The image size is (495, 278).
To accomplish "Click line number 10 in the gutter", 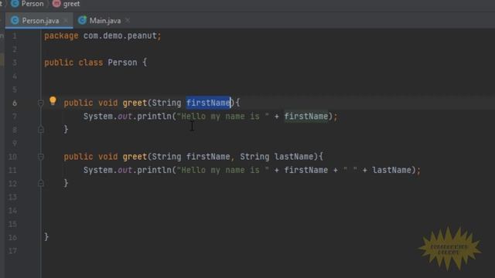I will 12,157.
